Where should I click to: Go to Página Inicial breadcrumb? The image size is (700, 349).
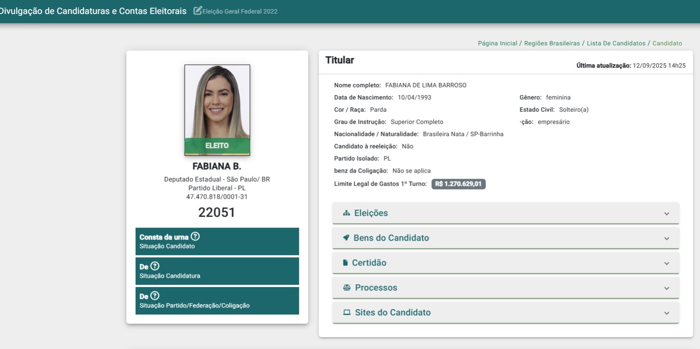pos(497,43)
